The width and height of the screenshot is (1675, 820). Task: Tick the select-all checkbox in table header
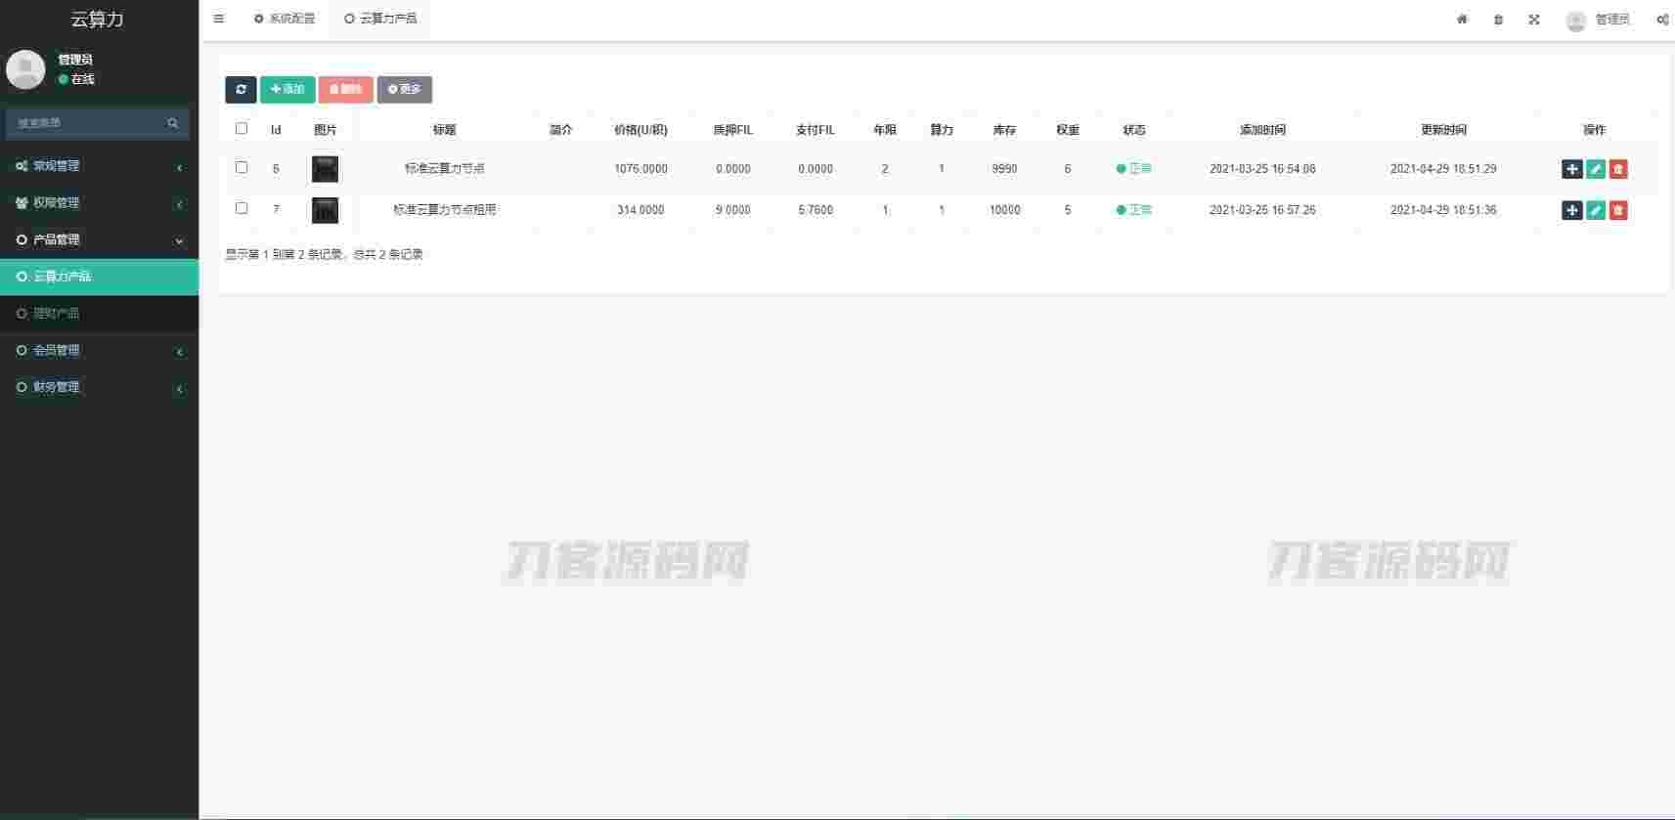click(x=242, y=128)
